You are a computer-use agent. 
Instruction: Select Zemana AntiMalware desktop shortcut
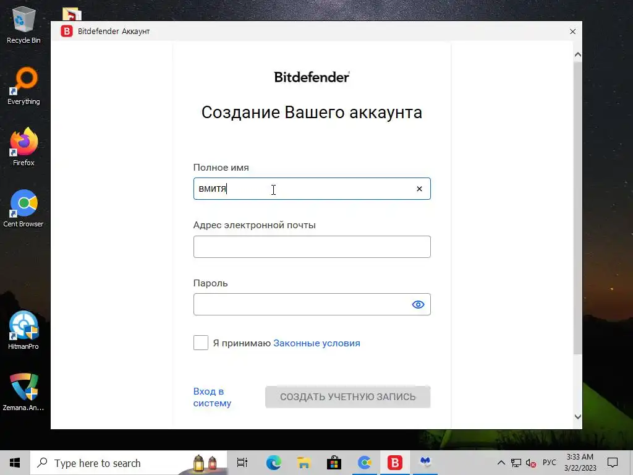23,392
